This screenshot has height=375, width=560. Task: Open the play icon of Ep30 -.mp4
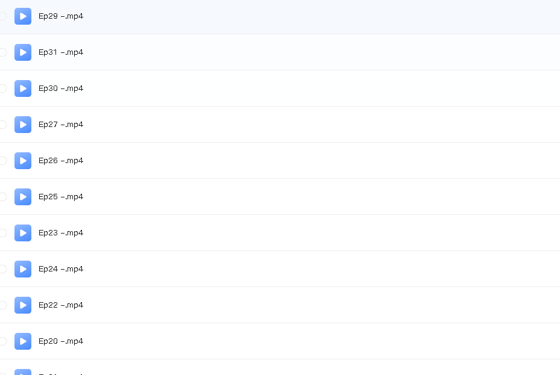pos(23,88)
